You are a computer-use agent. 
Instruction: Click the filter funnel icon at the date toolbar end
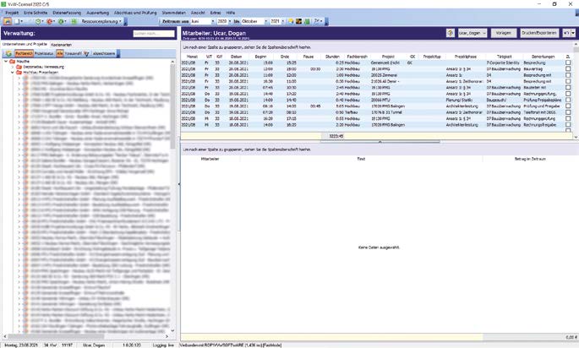[x=317, y=21]
